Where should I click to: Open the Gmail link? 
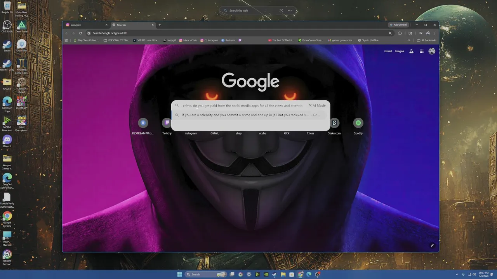(x=388, y=51)
